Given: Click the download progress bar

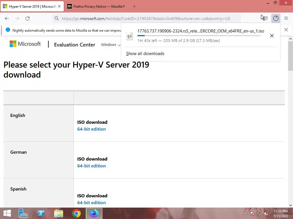Looking at the screenshot, I should (199, 36).
